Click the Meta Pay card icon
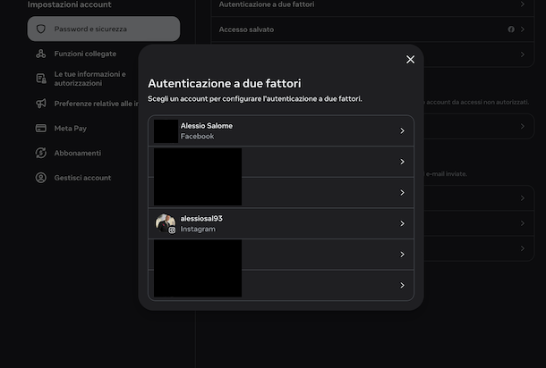This screenshot has width=546, height=368. [x=41, y=129]
